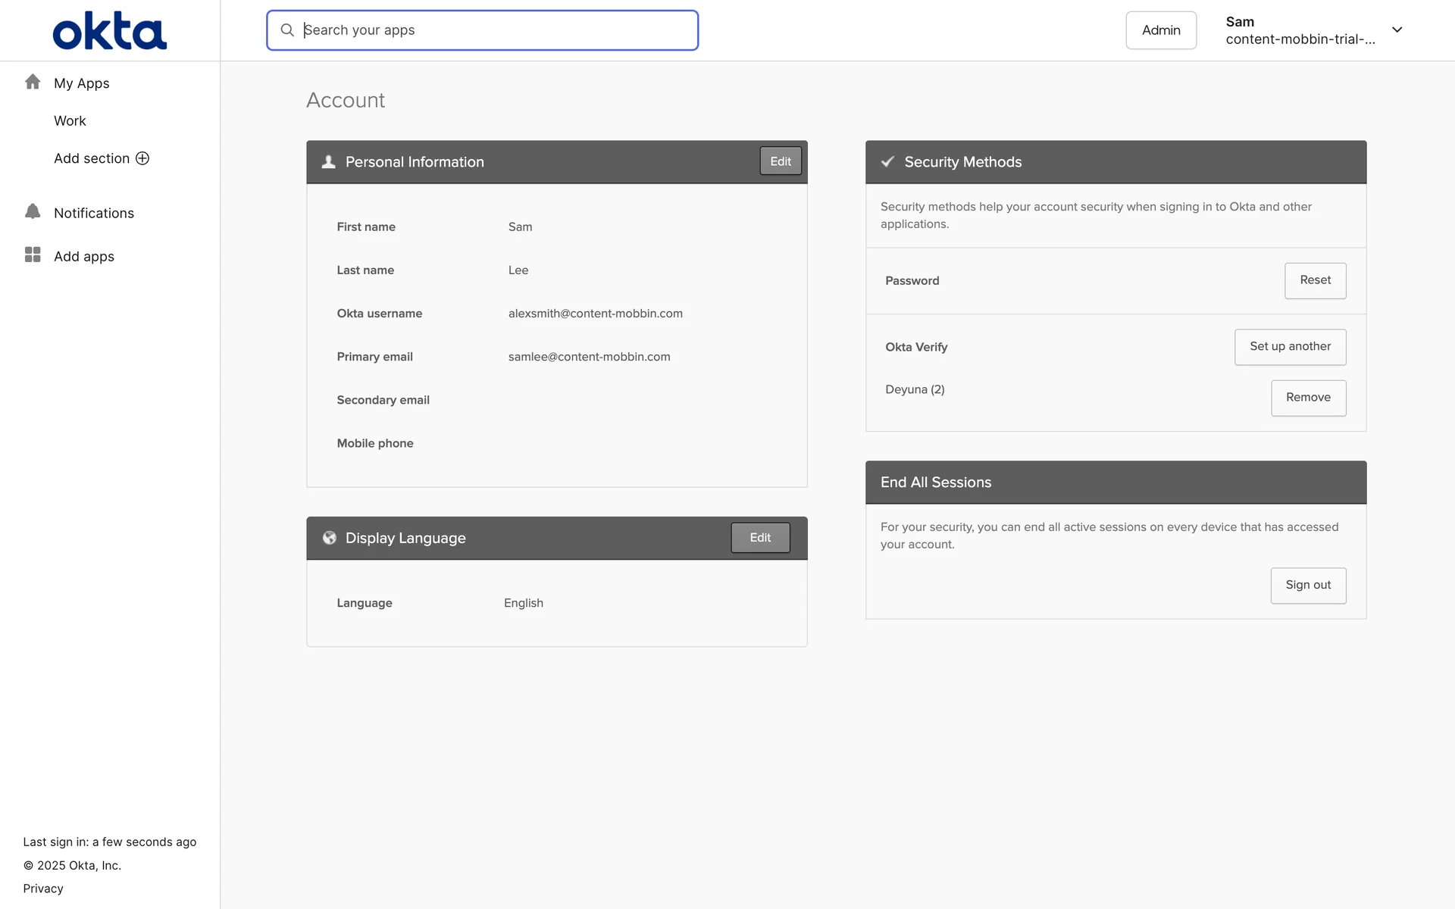Focus the Search your apps field
The image size is (1455, 909).
click(493, 30)
